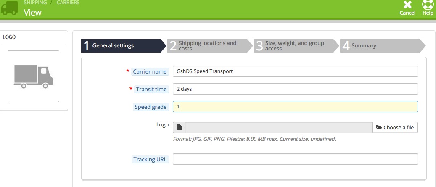The width and height of the screenshot is (436, 187).
Task: Click into the Transit time field
Action: [x=295, y=89]
